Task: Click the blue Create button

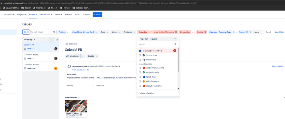Action: click(97, 14)
